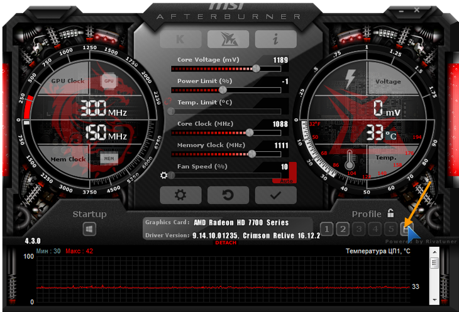Click the monitoring graph scrollbar thumb
The width and height of the screenshot is (459, 312).
(x=434, y=262)
